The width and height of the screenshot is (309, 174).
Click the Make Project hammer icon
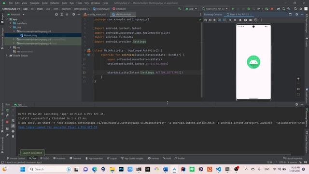179,9
